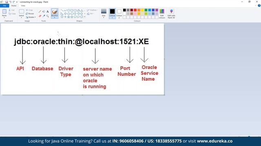This screenshot has width=261, height=146.
Task: Activate Colour 1 foreground button
Action: 112,13
